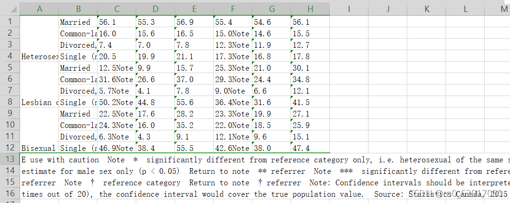The width and height of the screenshot is (510, 203).
Task: Click cell with value 47.4
Action: [310, 148]
